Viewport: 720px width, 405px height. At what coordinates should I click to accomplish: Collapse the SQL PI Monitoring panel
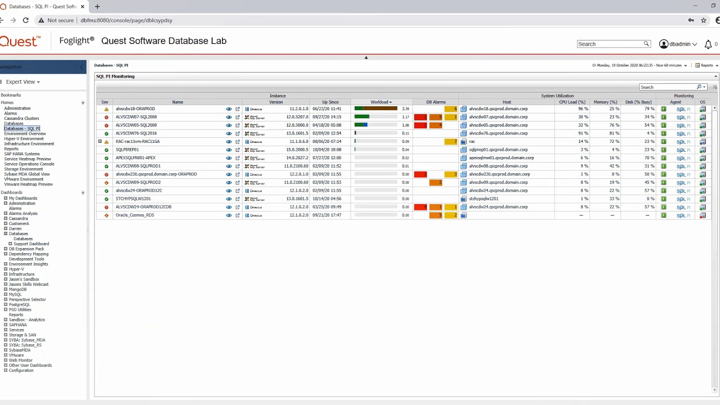click(716, 76)
